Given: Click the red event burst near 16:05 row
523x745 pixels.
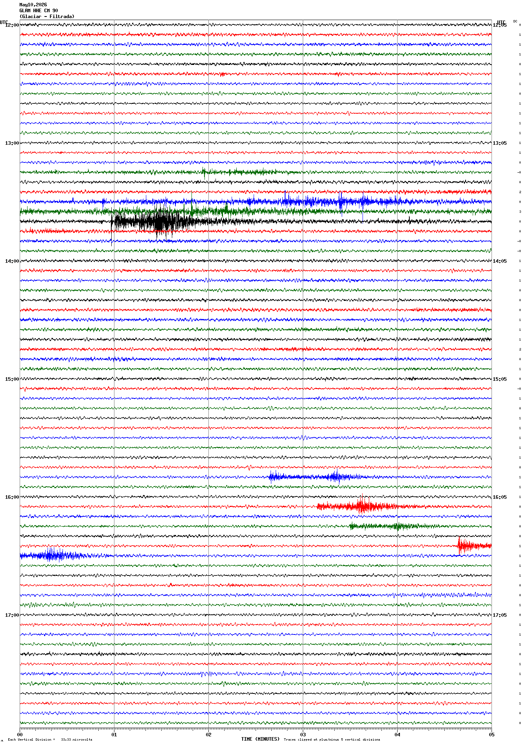Looking at the screenshot, I should point(362,506).
